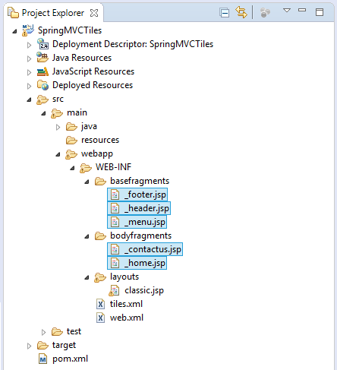The height and width of the screenshot is (370, 337).
Task: Click the Deployed Resources folder icon
Action: [x=43, y=85]
